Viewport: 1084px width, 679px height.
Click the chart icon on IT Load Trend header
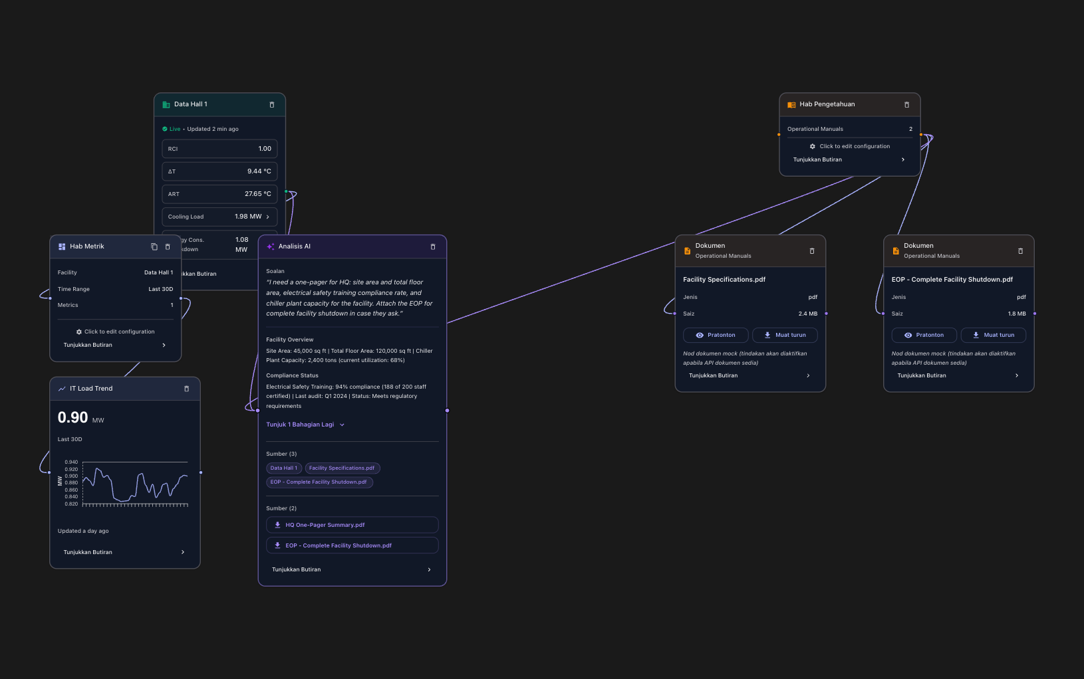click(x=62, y=388)
